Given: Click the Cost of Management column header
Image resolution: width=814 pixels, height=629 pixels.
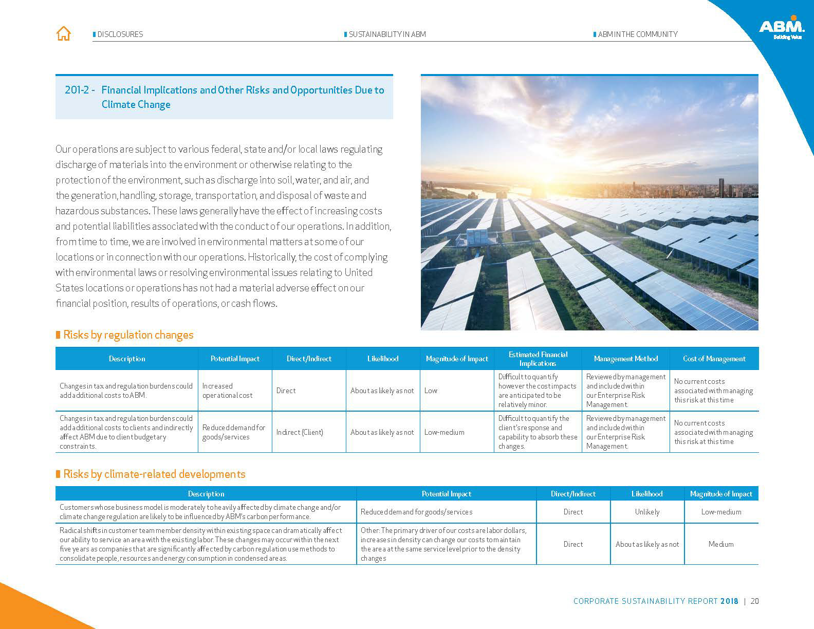Looking at the screenshot, I should coord(714,359).
